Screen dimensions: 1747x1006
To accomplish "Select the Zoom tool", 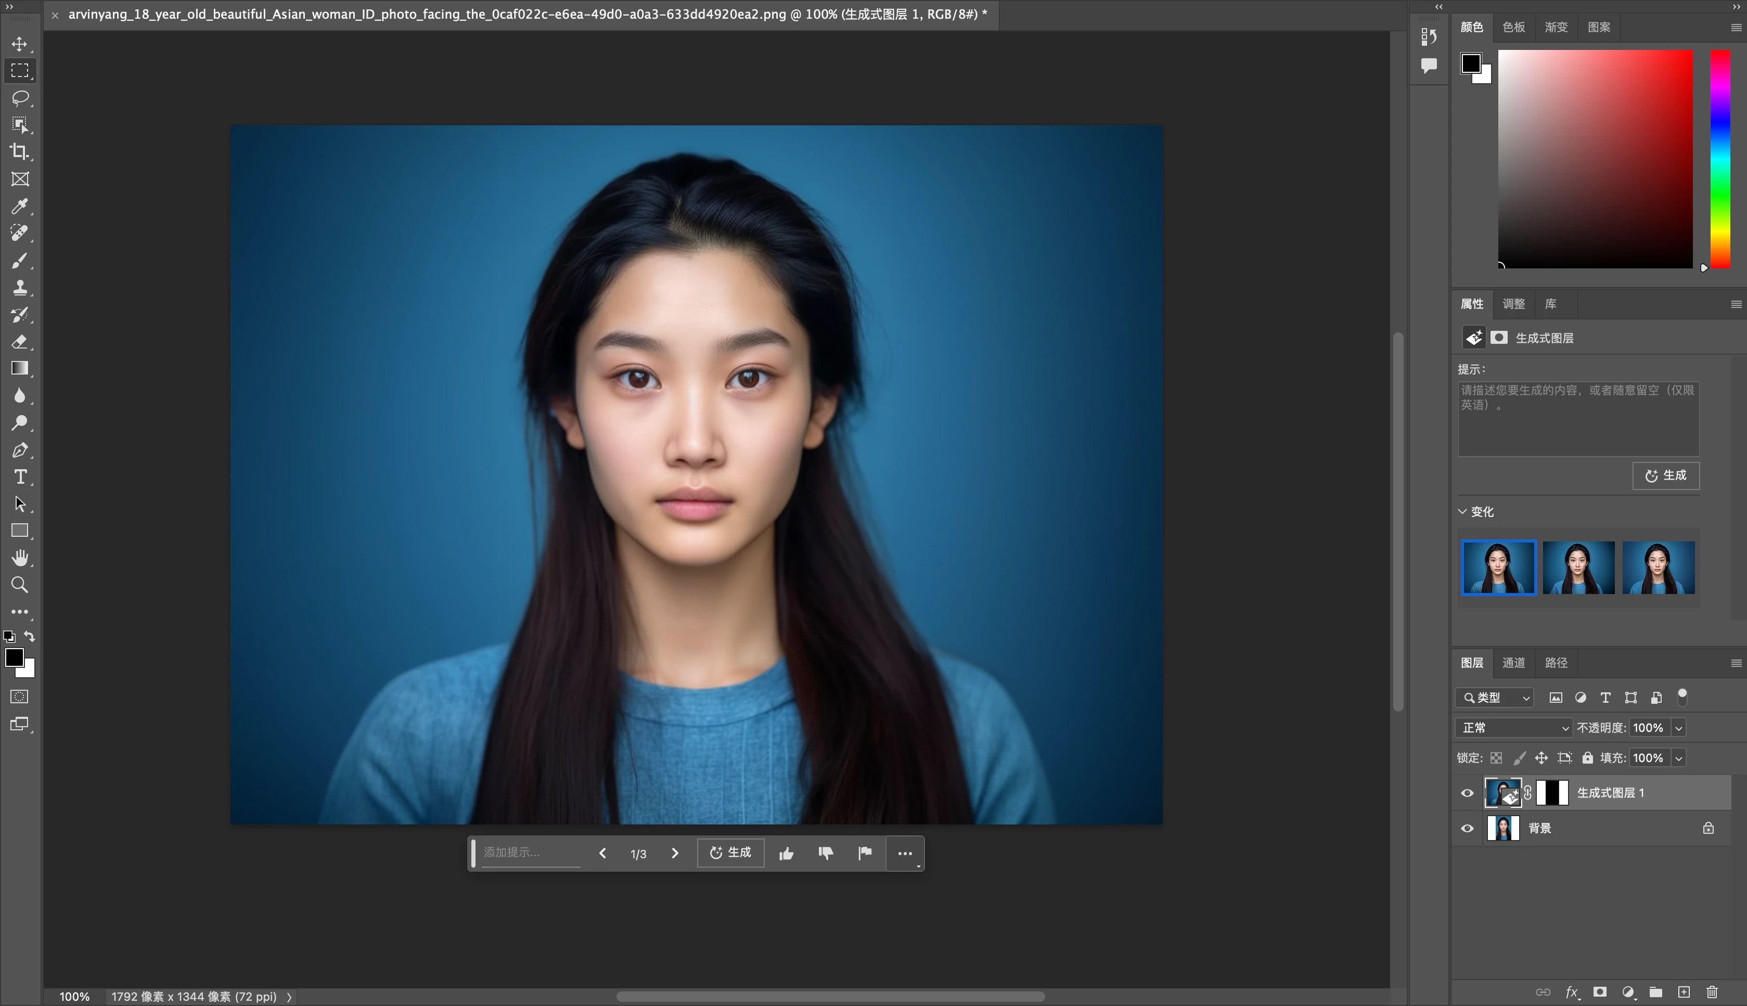I will coord(20,585).
